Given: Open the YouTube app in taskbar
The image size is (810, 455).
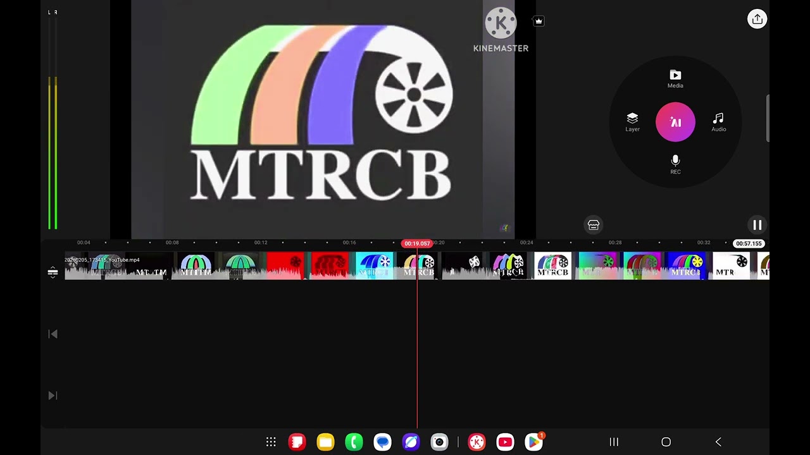Looking at the screenshot, I should coord(505,442).
